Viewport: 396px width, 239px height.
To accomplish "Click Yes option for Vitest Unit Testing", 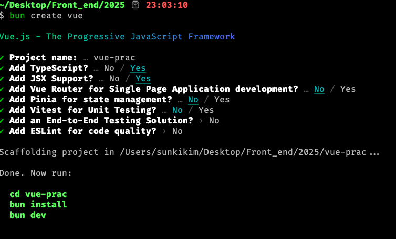I will coord(206,110).
